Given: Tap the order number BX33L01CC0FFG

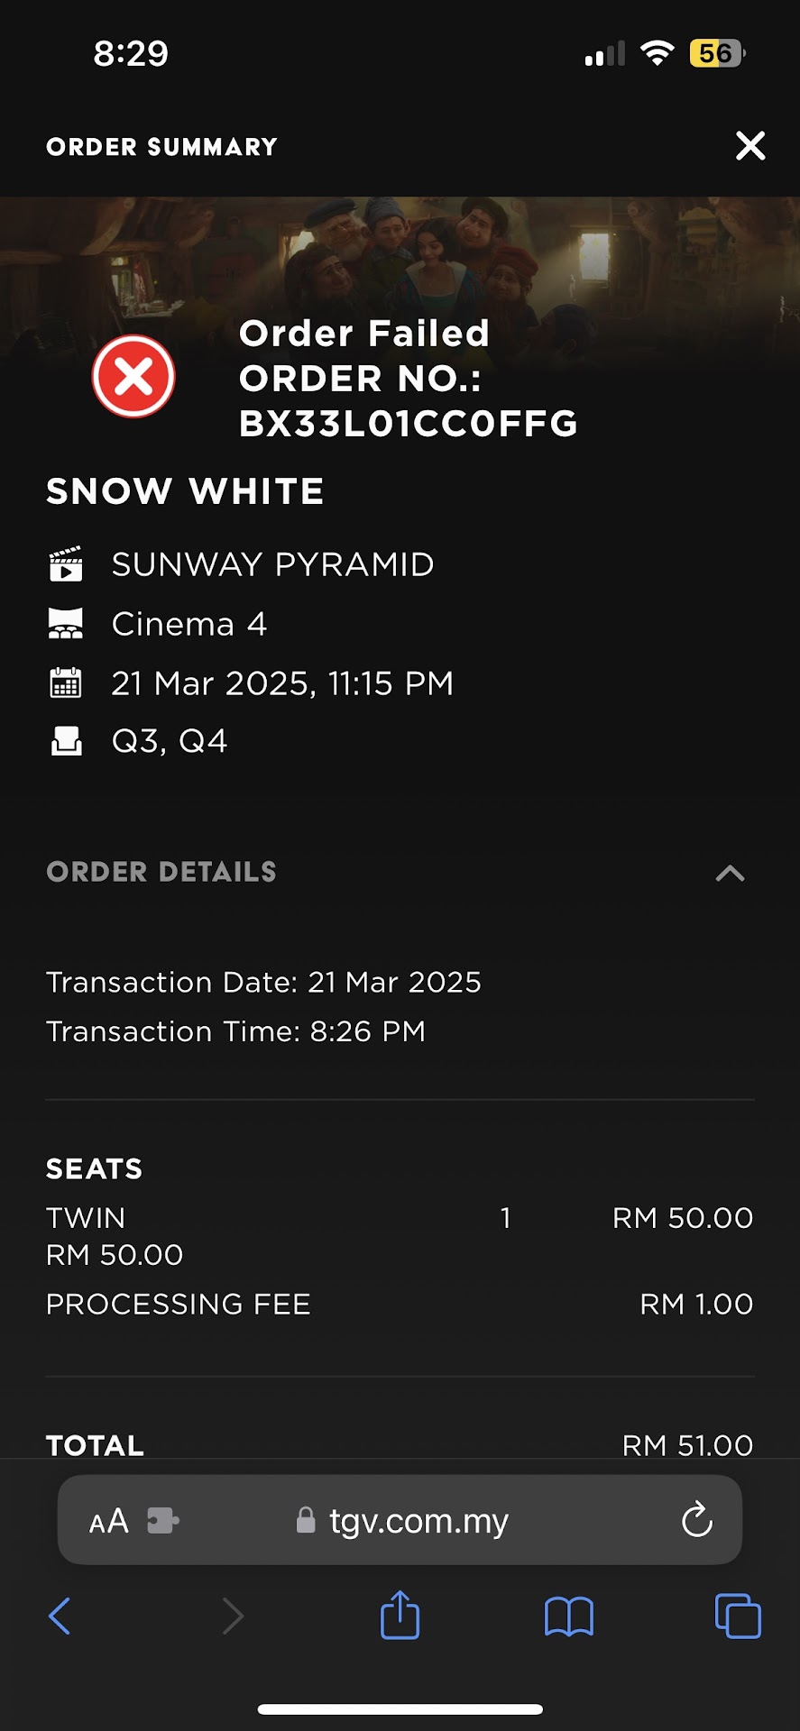Looking at the screenshot, I should 408,424.
